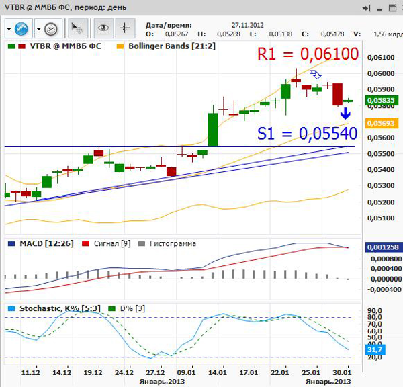Image resolution: width=403 pixels, height=387 pixels.
Task: Click the red VTBR candle swatch
Action: pyautogui.click(x=22, y=46)
